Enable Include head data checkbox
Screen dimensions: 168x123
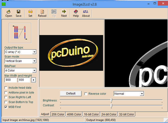[x=6, y=88]
